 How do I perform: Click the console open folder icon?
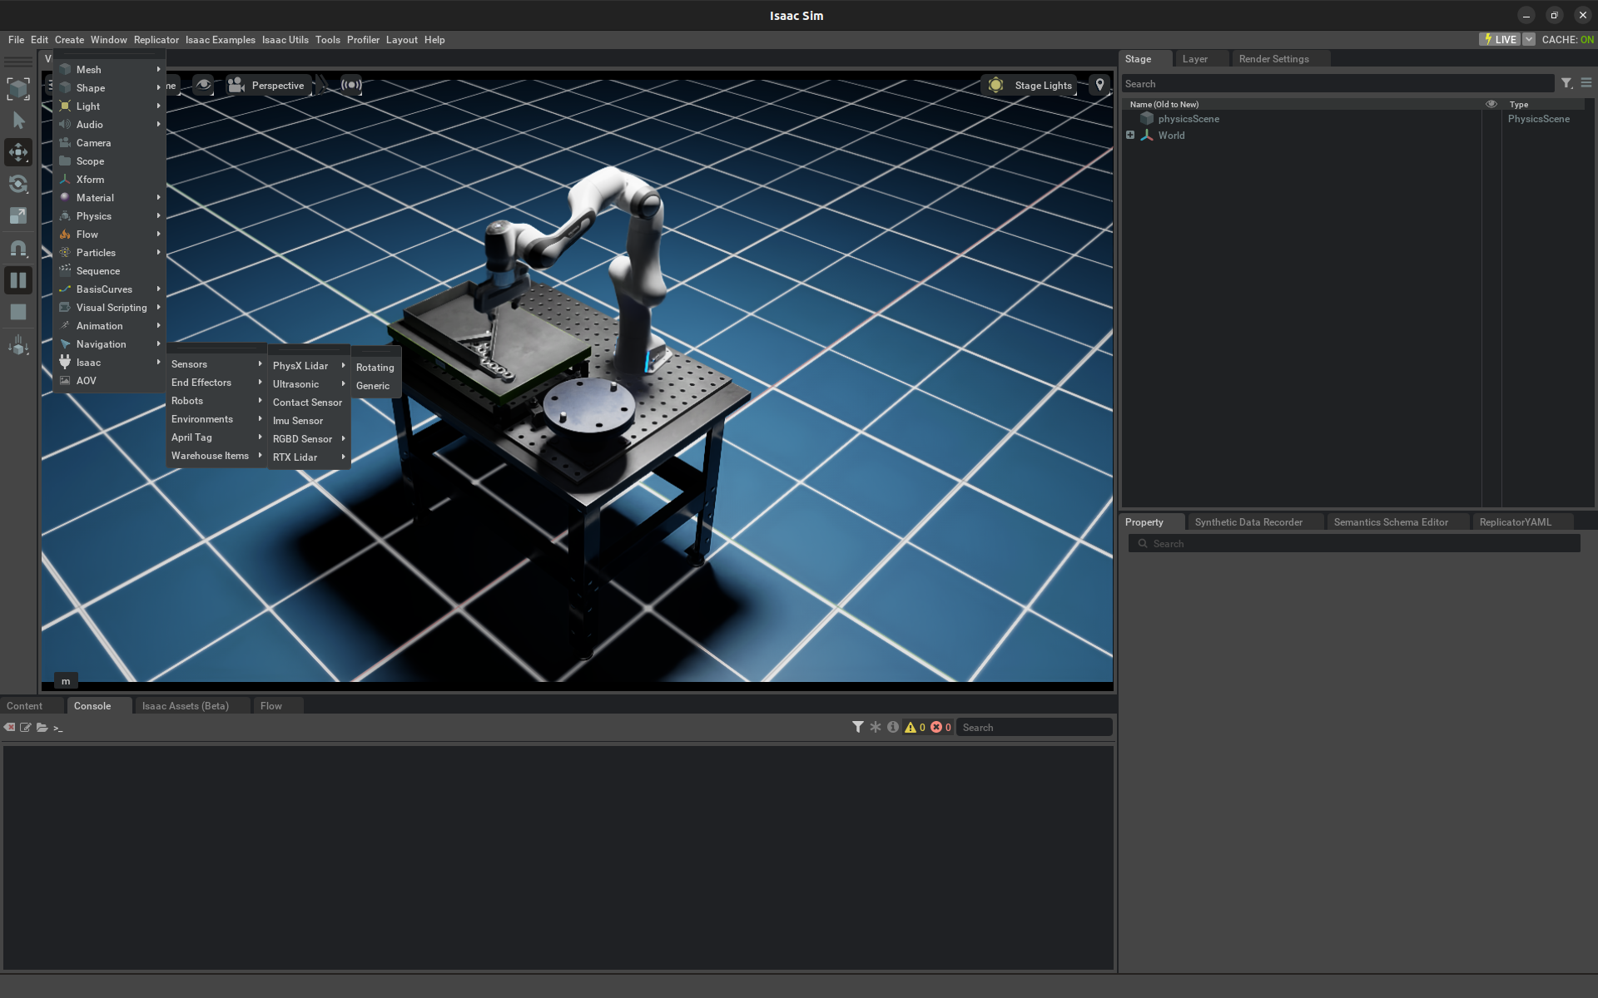tap(42, 728)
